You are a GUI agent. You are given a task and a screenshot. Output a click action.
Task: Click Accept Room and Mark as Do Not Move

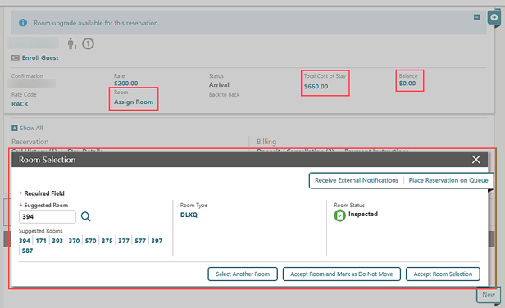pos(342,274)
